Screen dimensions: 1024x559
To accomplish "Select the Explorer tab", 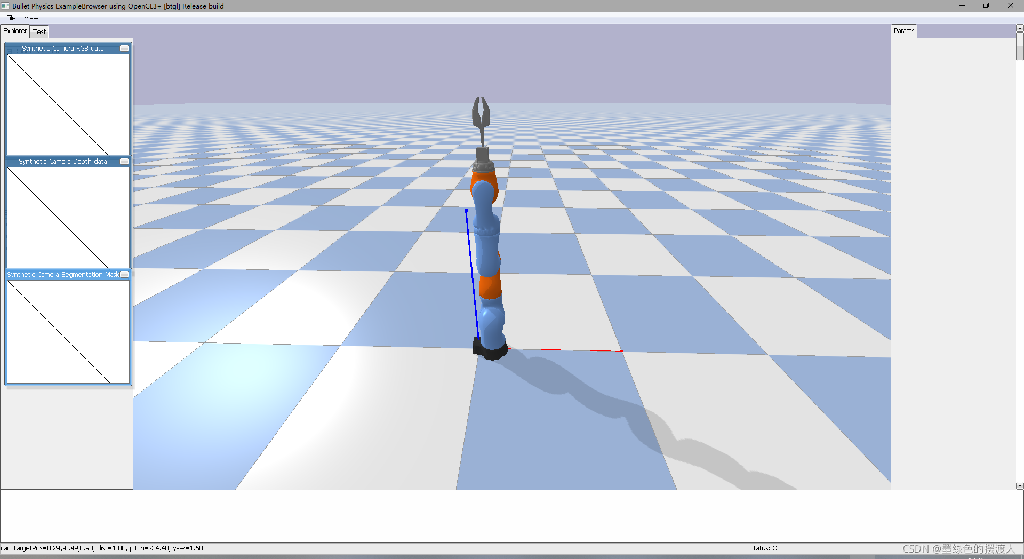I will point(14,31).
